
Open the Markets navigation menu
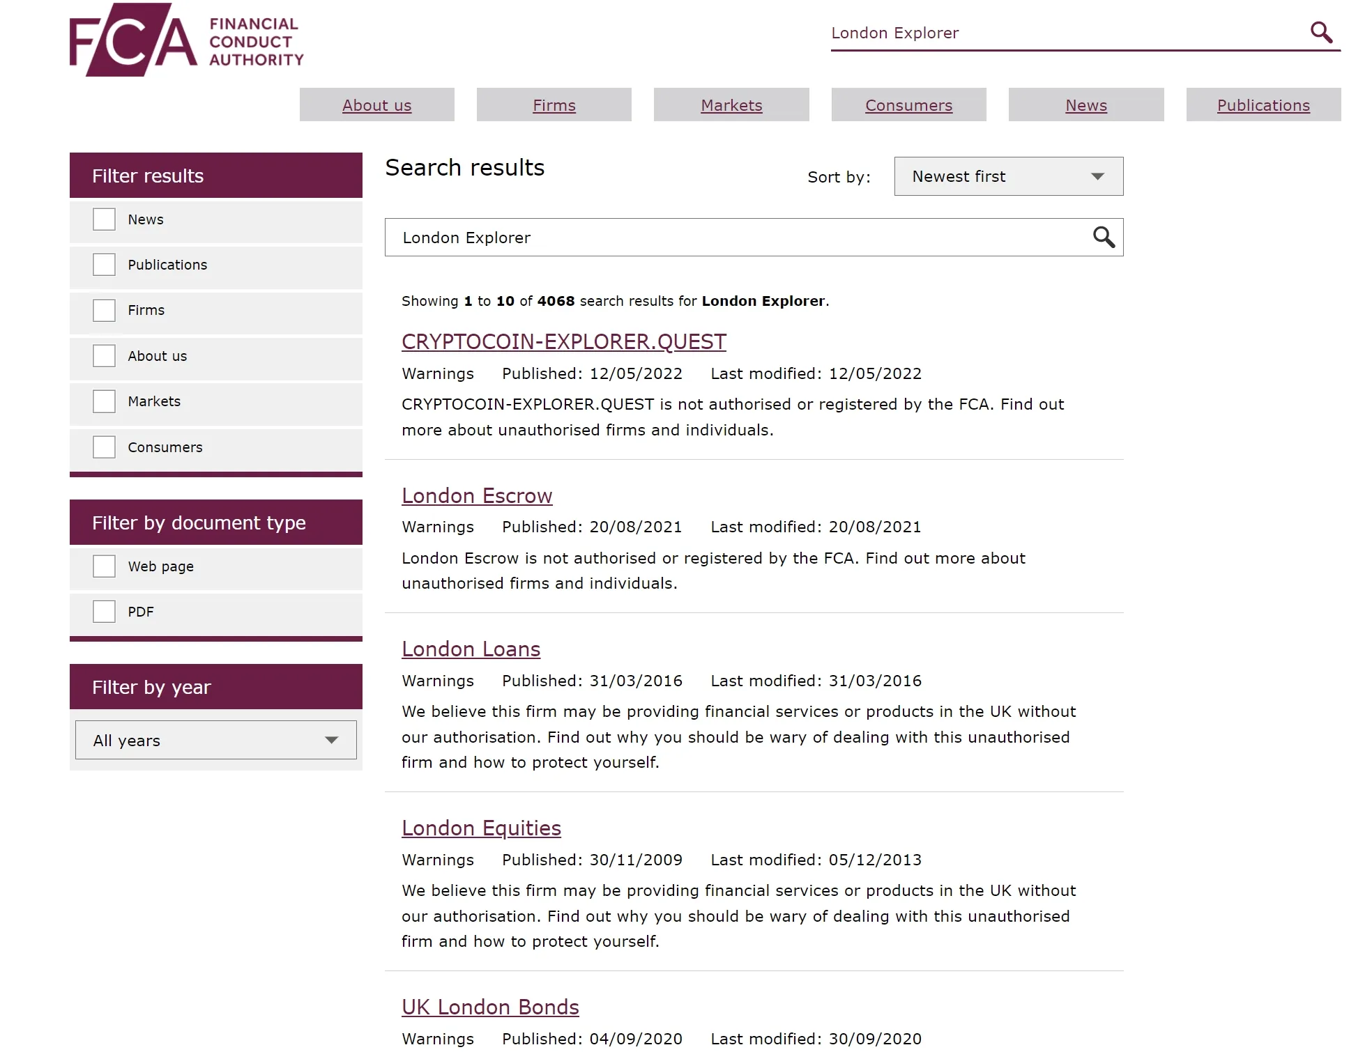pyautogui.click(x=731, y=105)
